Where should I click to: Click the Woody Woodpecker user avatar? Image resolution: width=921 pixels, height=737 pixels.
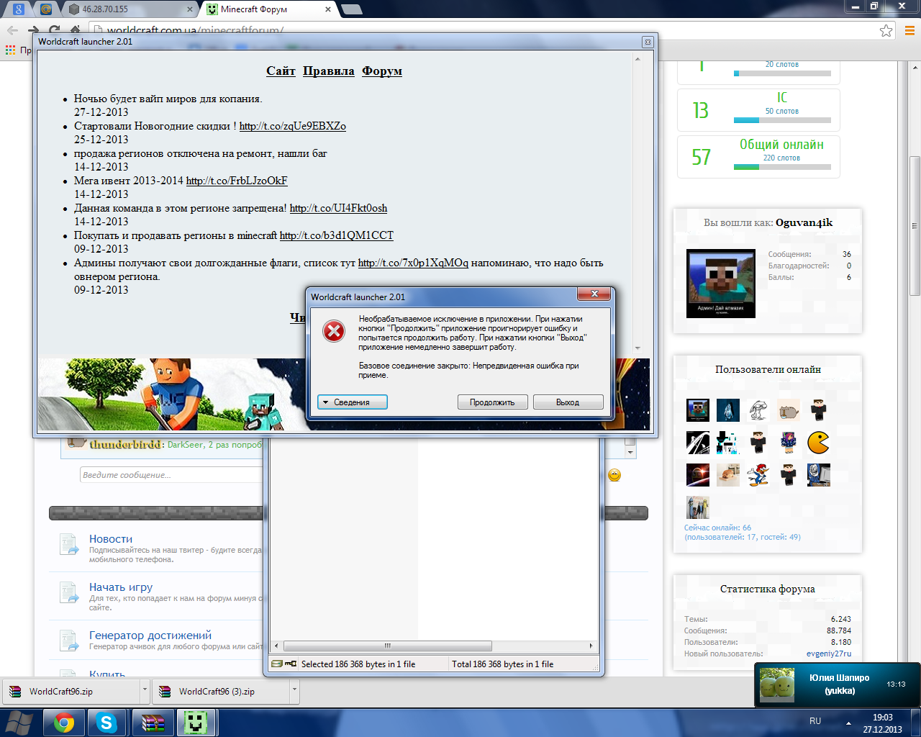click(758, 475)
